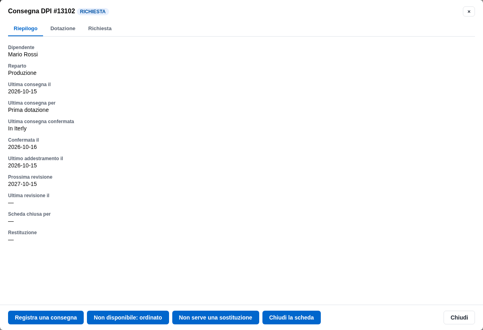
Task: Dismiss dialog with the Chiudi button
Action: tap(459, 318)
